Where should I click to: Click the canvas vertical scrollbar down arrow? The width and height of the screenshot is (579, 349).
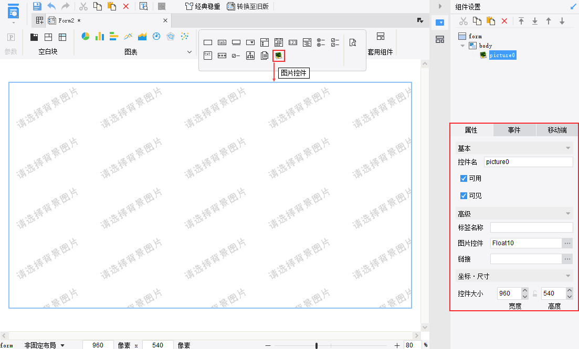click(425, 328)
